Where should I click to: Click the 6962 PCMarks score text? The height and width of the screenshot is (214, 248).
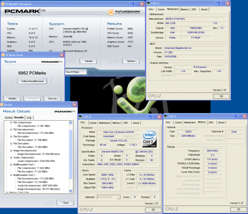[x=32, y=73]
